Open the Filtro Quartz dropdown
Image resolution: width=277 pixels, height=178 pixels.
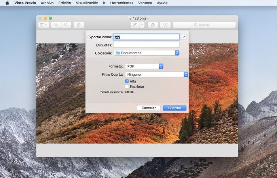[157, 74]
